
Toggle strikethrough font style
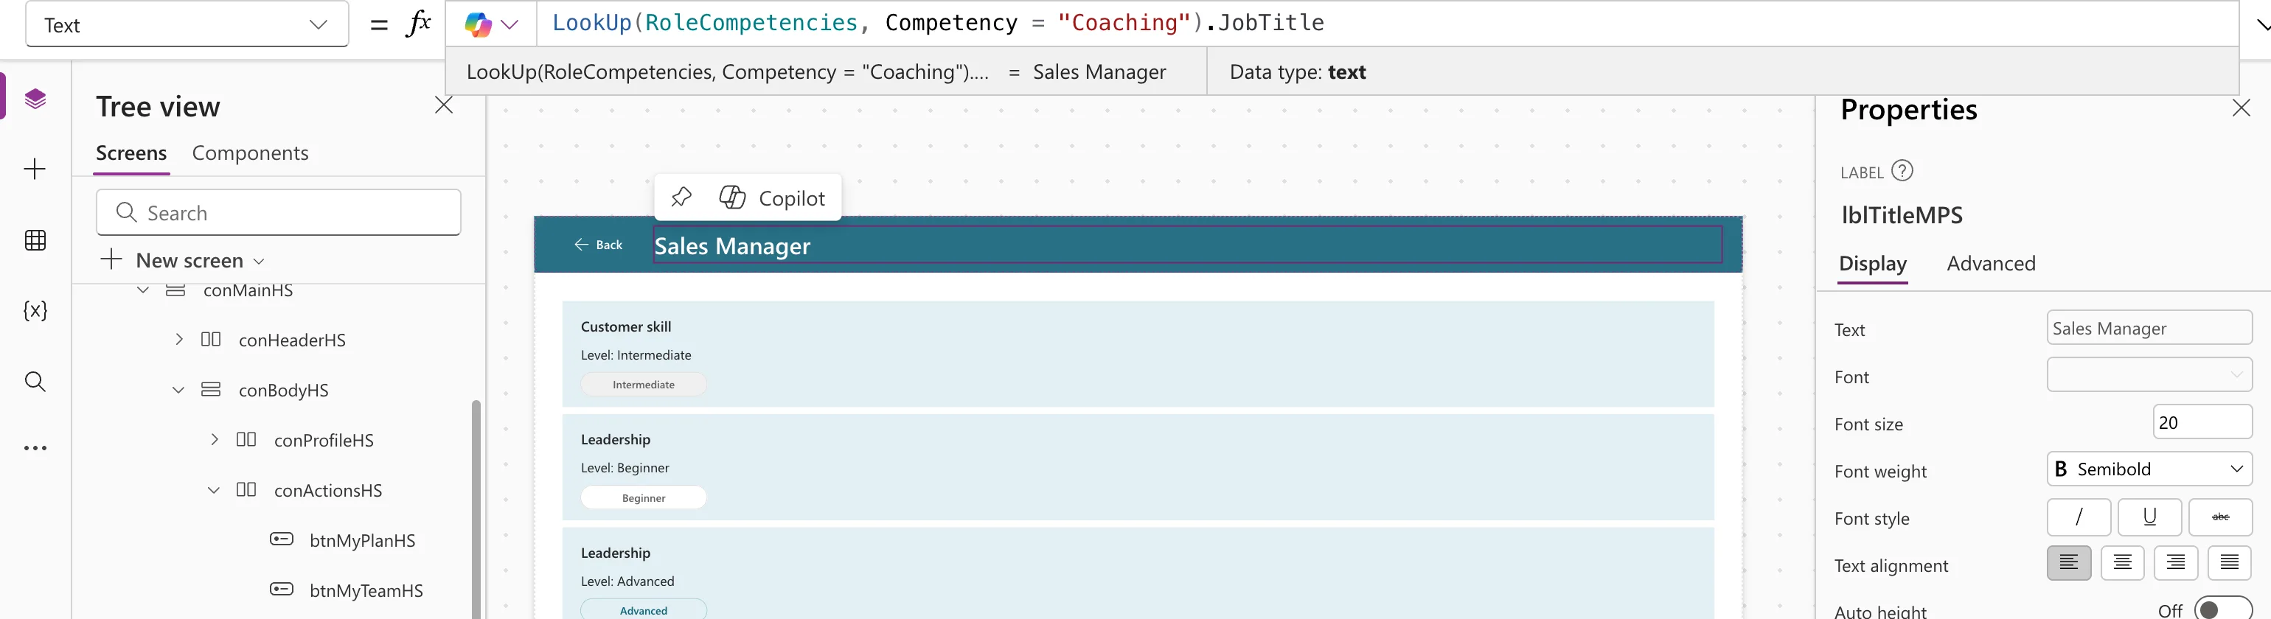2220,517
